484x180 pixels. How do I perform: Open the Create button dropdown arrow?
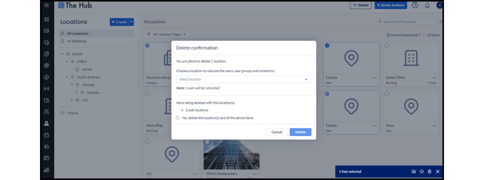[131, 22]
